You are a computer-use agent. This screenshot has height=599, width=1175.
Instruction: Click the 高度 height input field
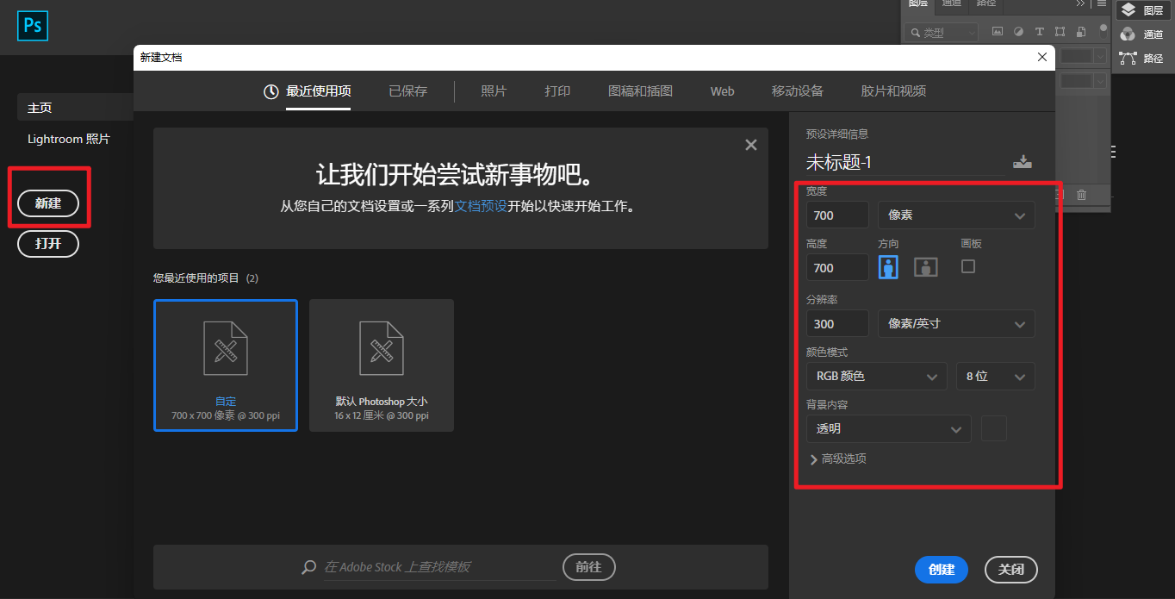837,267
